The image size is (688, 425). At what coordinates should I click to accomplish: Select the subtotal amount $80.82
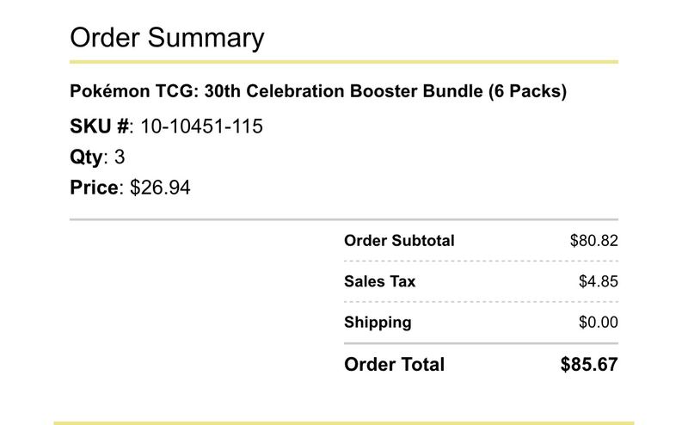click(593, 241)
